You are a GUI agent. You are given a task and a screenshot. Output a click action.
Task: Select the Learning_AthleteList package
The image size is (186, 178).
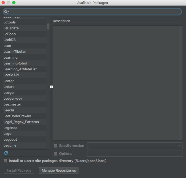click(x=25, y=69)
